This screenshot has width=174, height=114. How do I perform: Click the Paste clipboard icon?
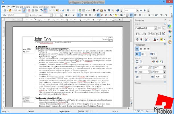click(58, 10)
